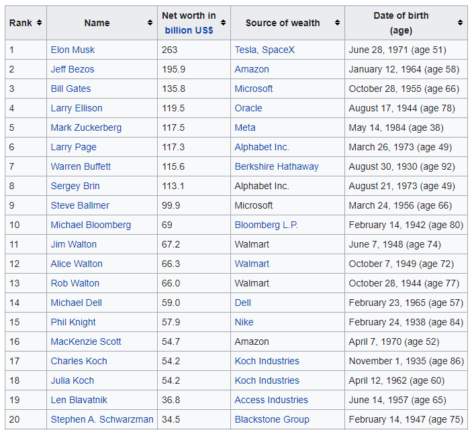Follow the Rob Walton link
Image resolution: width=476 pixels, height=430 pixels.
coord(75,283)
